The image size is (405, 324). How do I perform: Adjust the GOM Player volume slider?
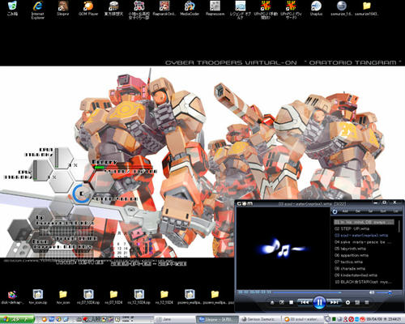pyautogui.click(x=384, y=292)
